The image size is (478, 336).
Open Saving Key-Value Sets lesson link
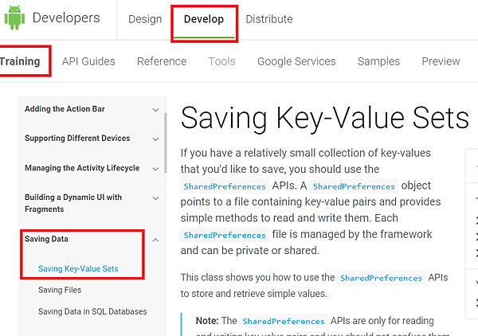[78, 269]
